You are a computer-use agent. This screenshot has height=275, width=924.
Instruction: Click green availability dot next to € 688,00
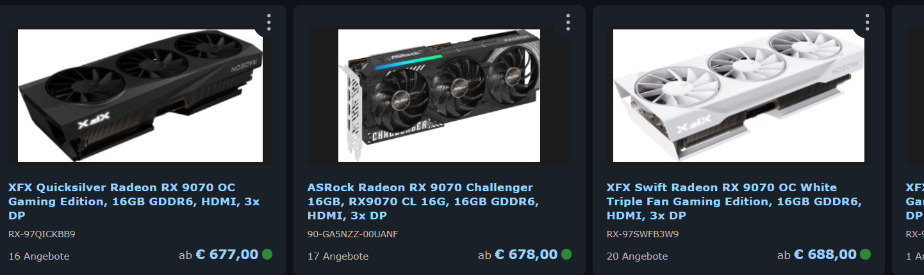click(866, 254)
